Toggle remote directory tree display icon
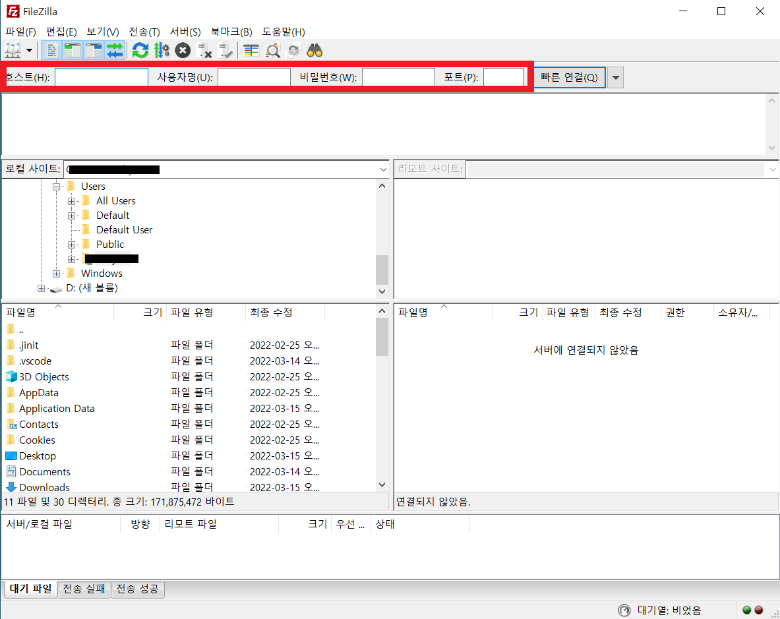 [x=94, y=50]
